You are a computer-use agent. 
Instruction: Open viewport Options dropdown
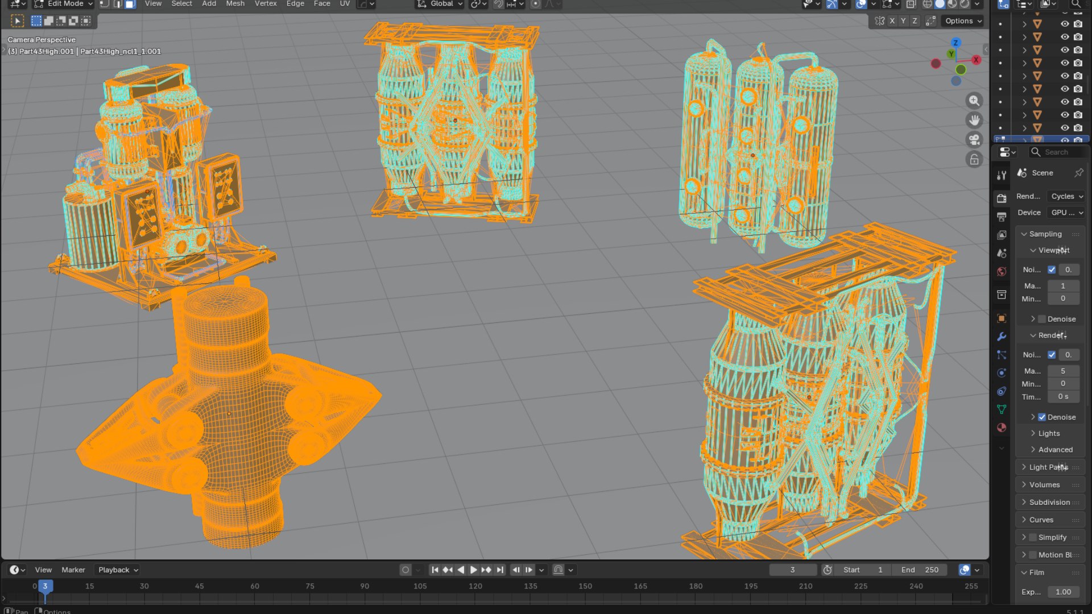(x=962, y=21)
